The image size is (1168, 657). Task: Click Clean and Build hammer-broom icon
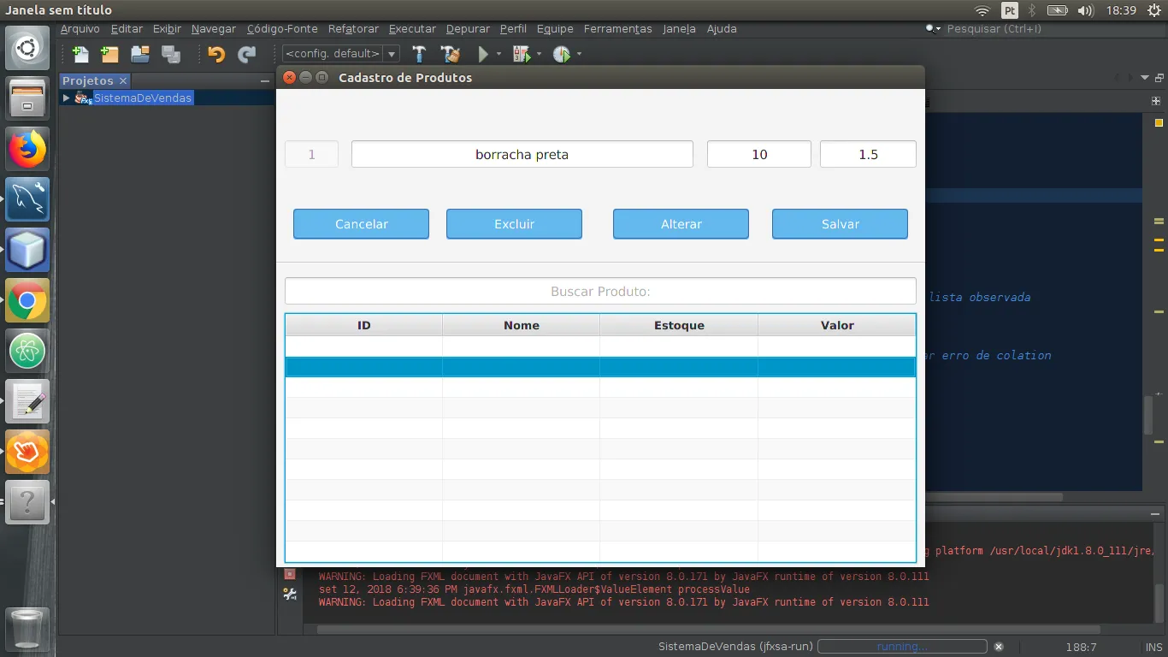(451, 54)
